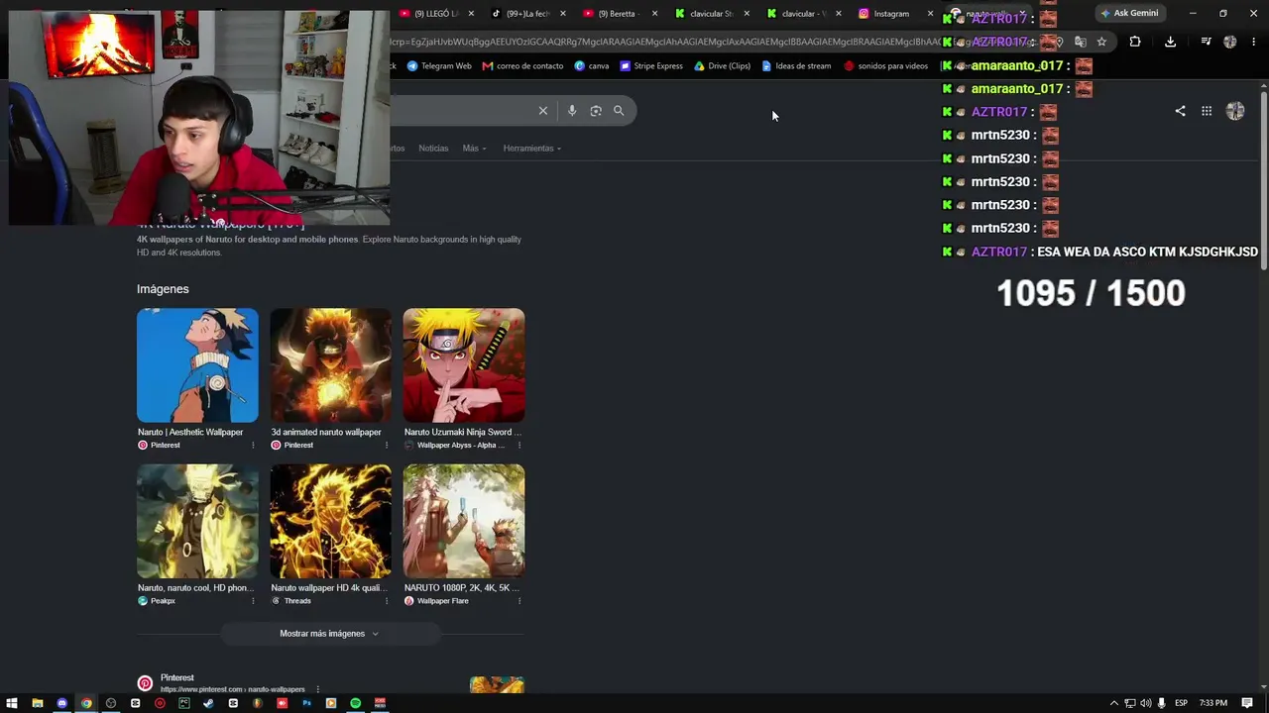This screenshot has width=1269, height=713.
Task: Open the Pinterest naruto-wallpapers result
Action: (221, 683)
